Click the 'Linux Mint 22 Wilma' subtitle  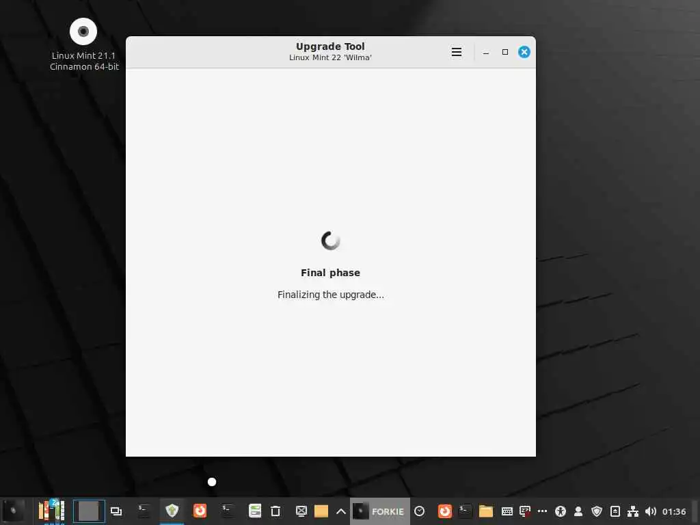coord(330,57)
